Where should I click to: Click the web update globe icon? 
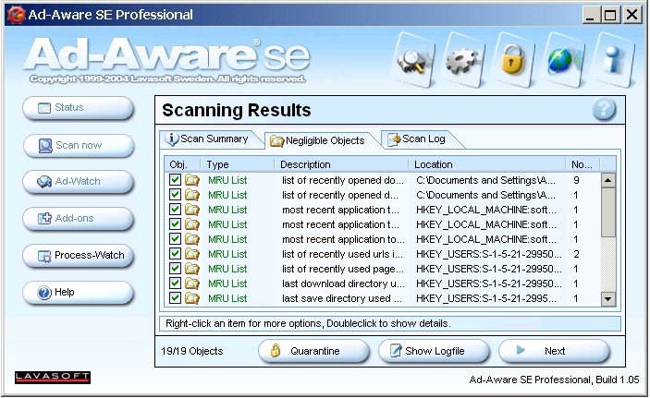(562, 62)
